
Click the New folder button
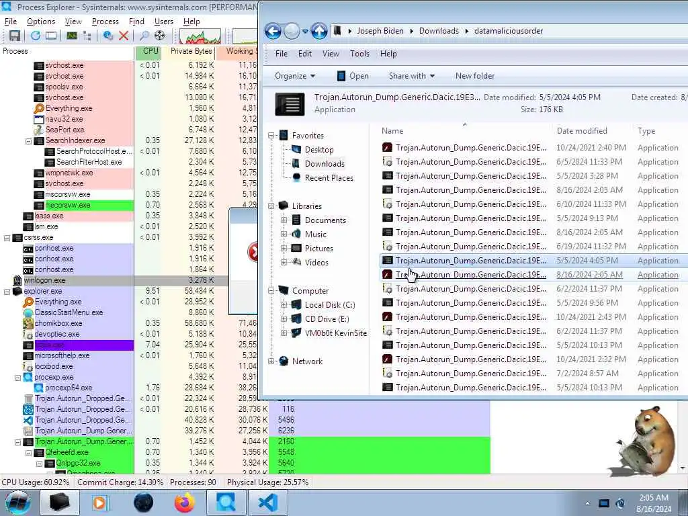click(475, 76)
